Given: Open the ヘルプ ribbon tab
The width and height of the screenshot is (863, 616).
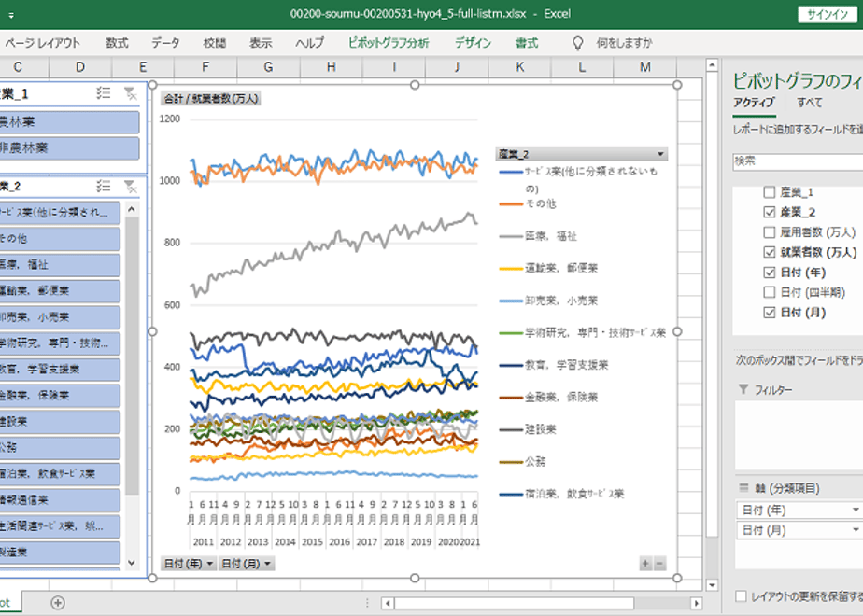Looking at the screenshot, I should click(x=310, y=43).
